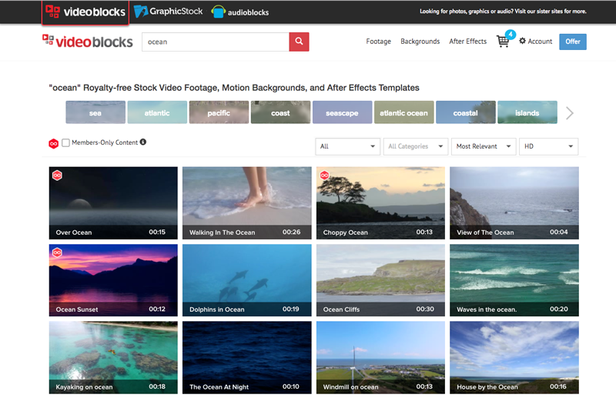This screenshot has height=398, width=616.
Task: Click the main videoblocks header logo
Action: (x=88, y=42)
